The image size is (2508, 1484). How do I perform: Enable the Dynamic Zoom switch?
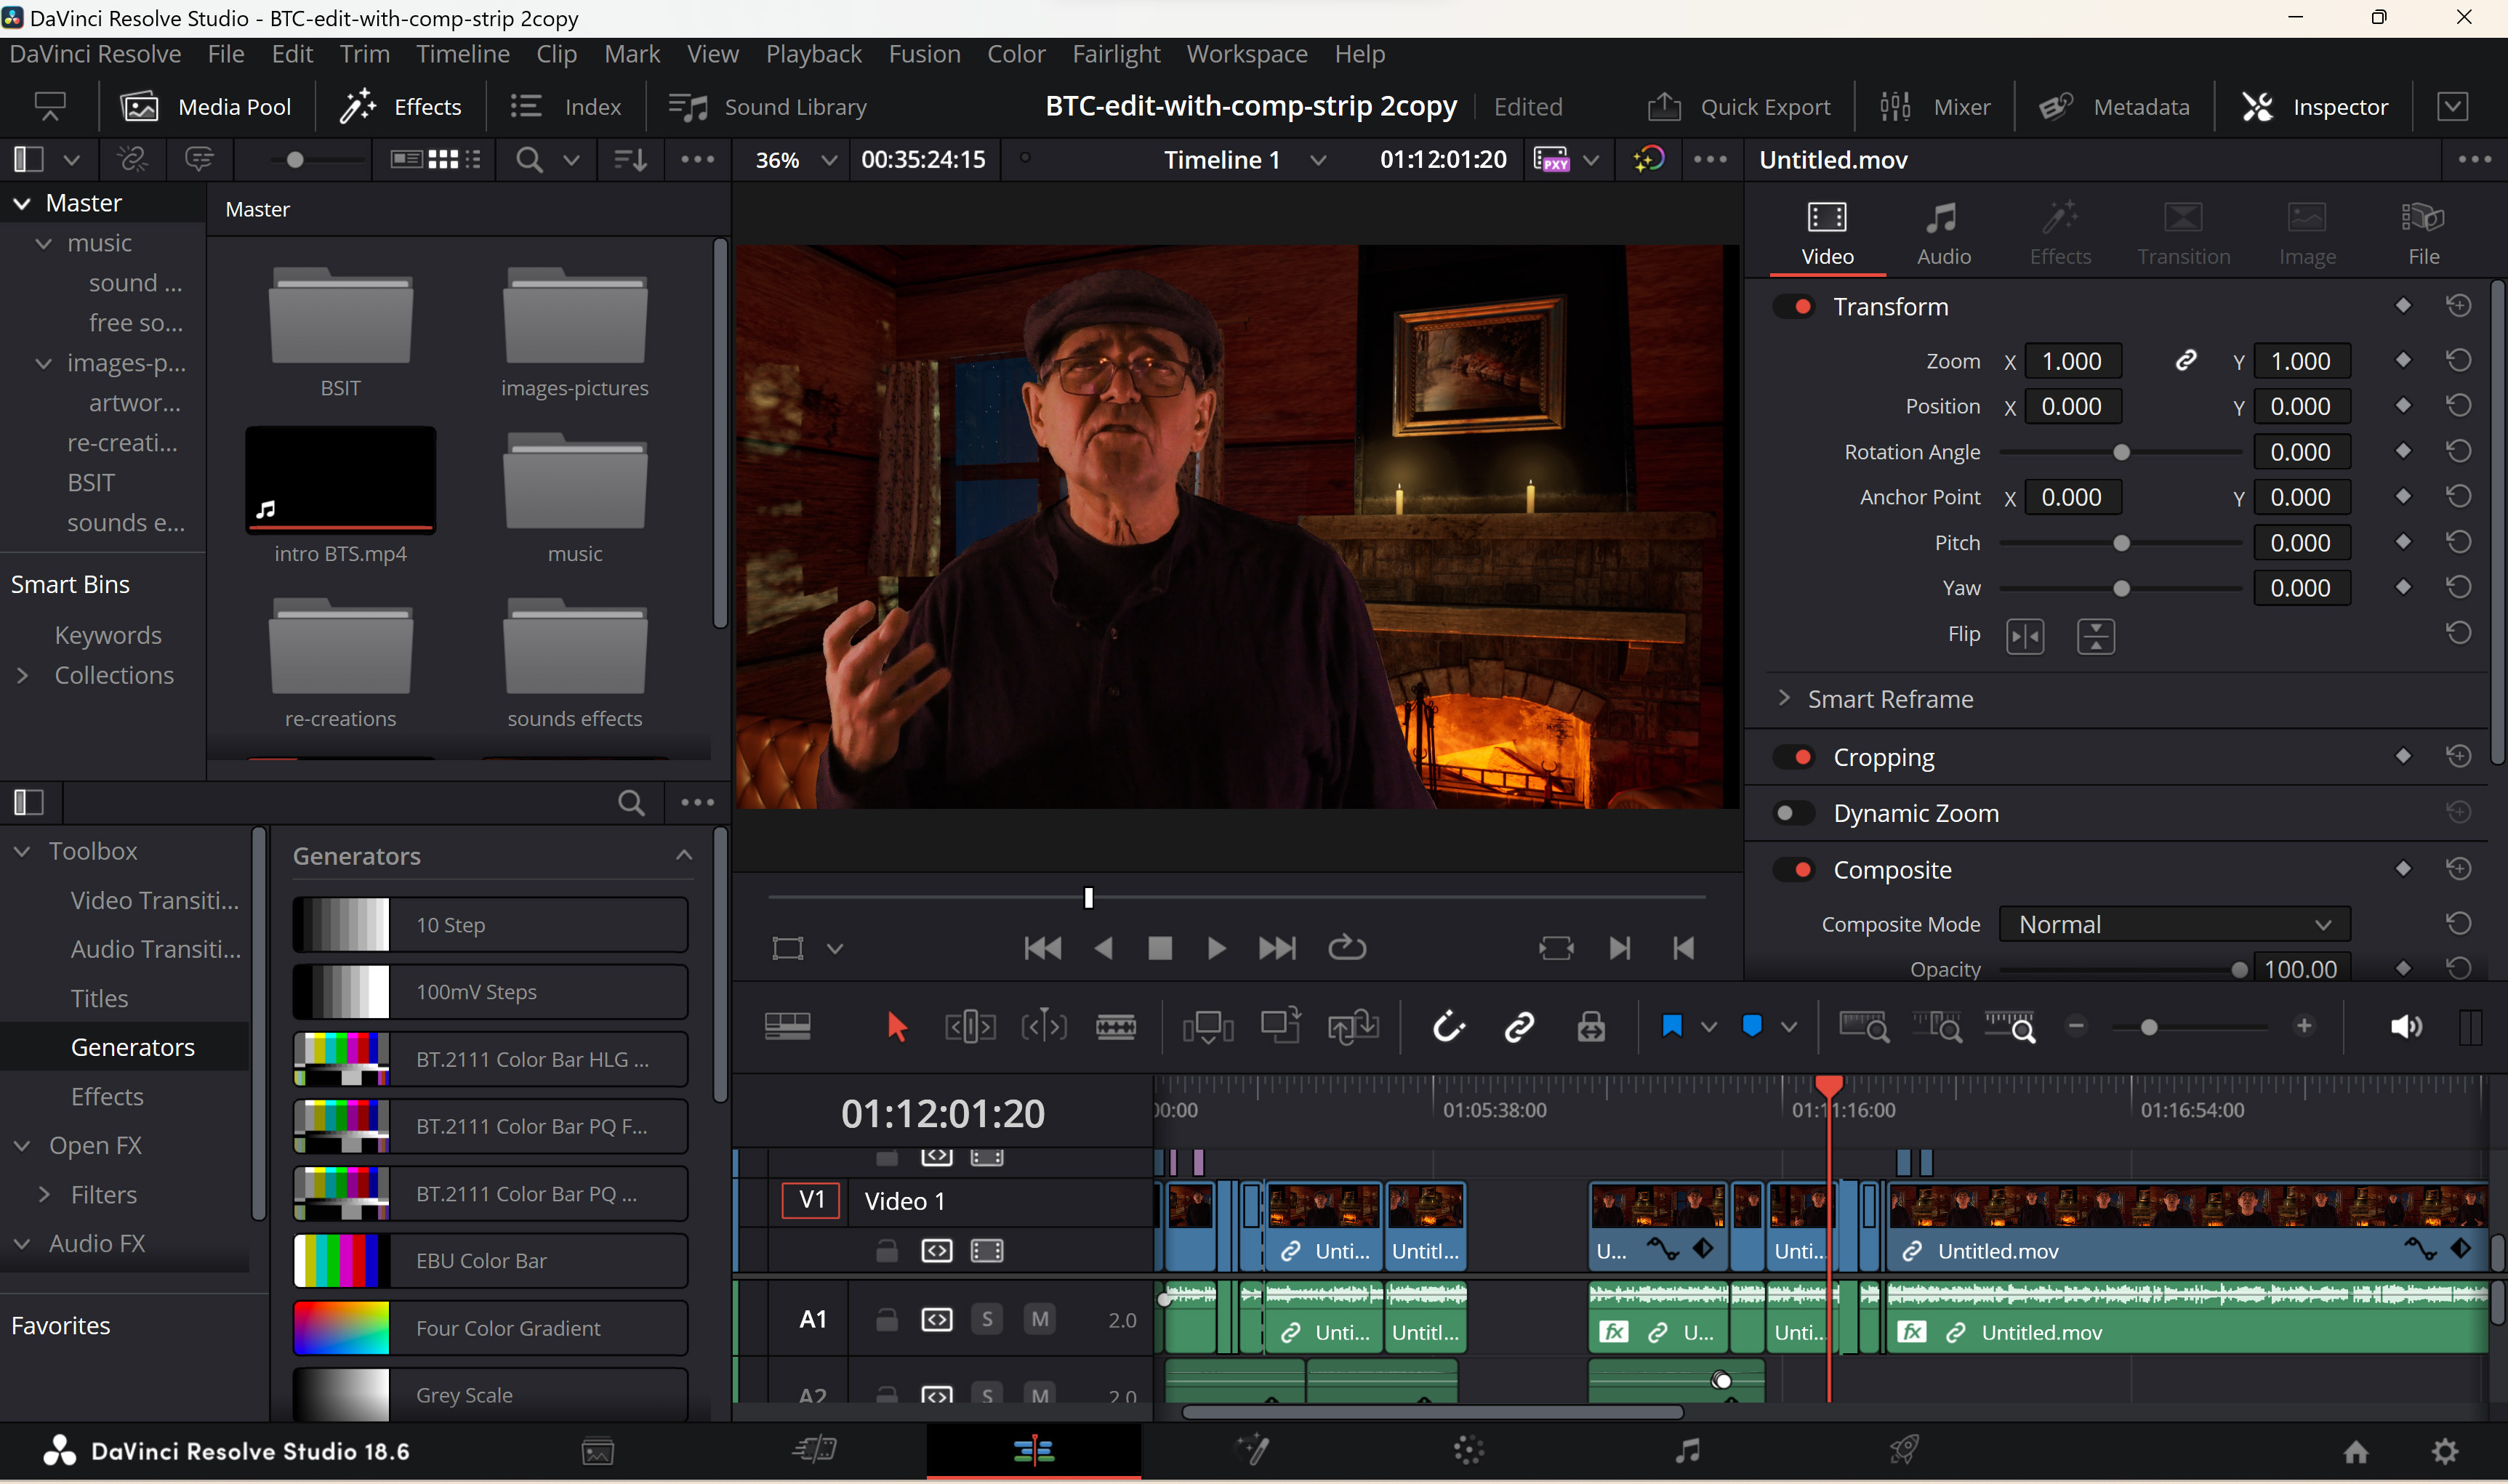tap(1794, 813)
